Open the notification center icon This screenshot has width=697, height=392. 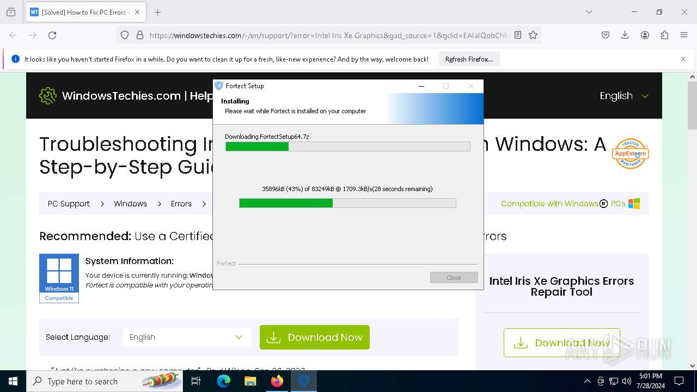679,381
